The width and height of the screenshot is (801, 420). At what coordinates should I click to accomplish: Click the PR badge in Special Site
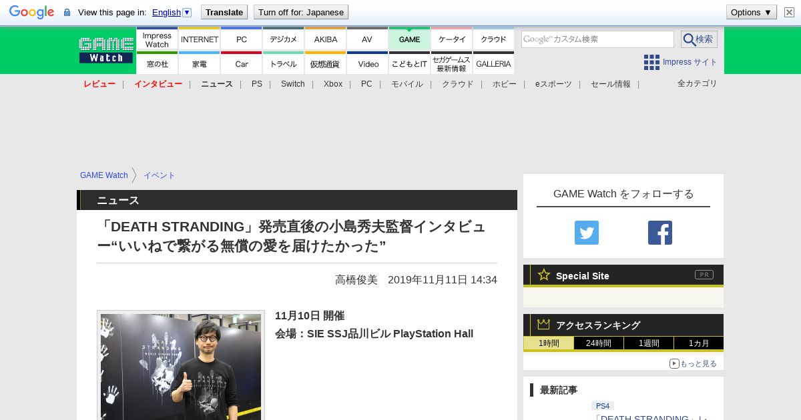point(704,275)
